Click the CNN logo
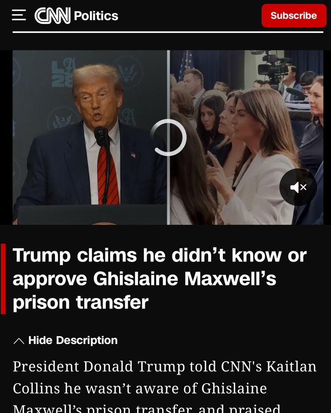 (x=52, y=16)
